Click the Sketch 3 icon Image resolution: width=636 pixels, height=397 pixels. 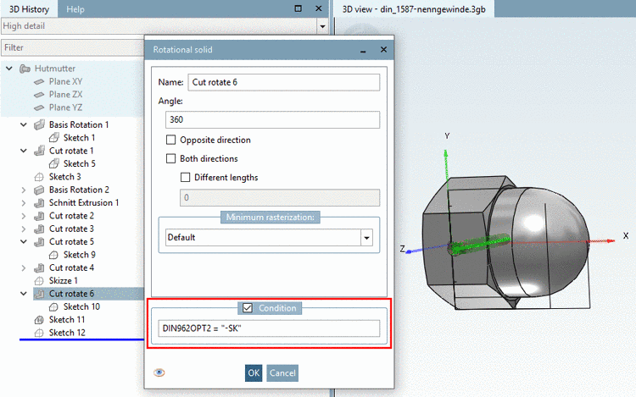point(39,177)
